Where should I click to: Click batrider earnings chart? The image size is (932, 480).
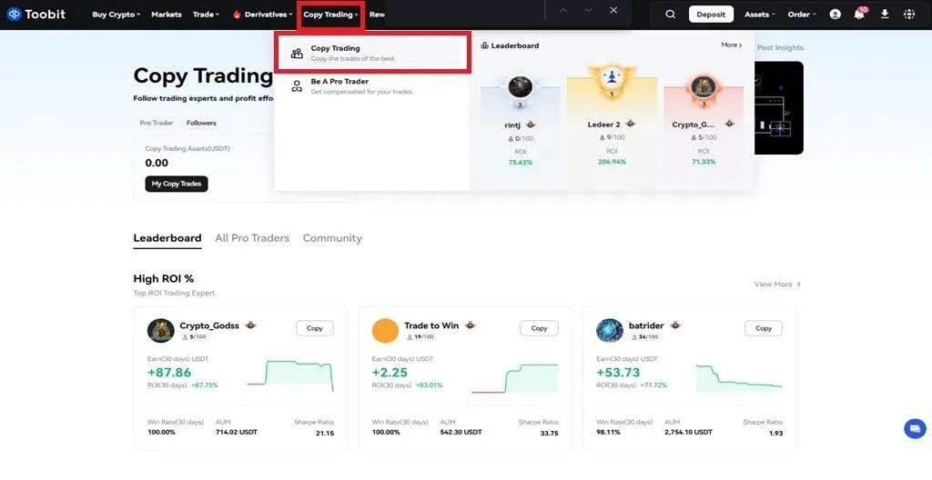coord(739,378)
